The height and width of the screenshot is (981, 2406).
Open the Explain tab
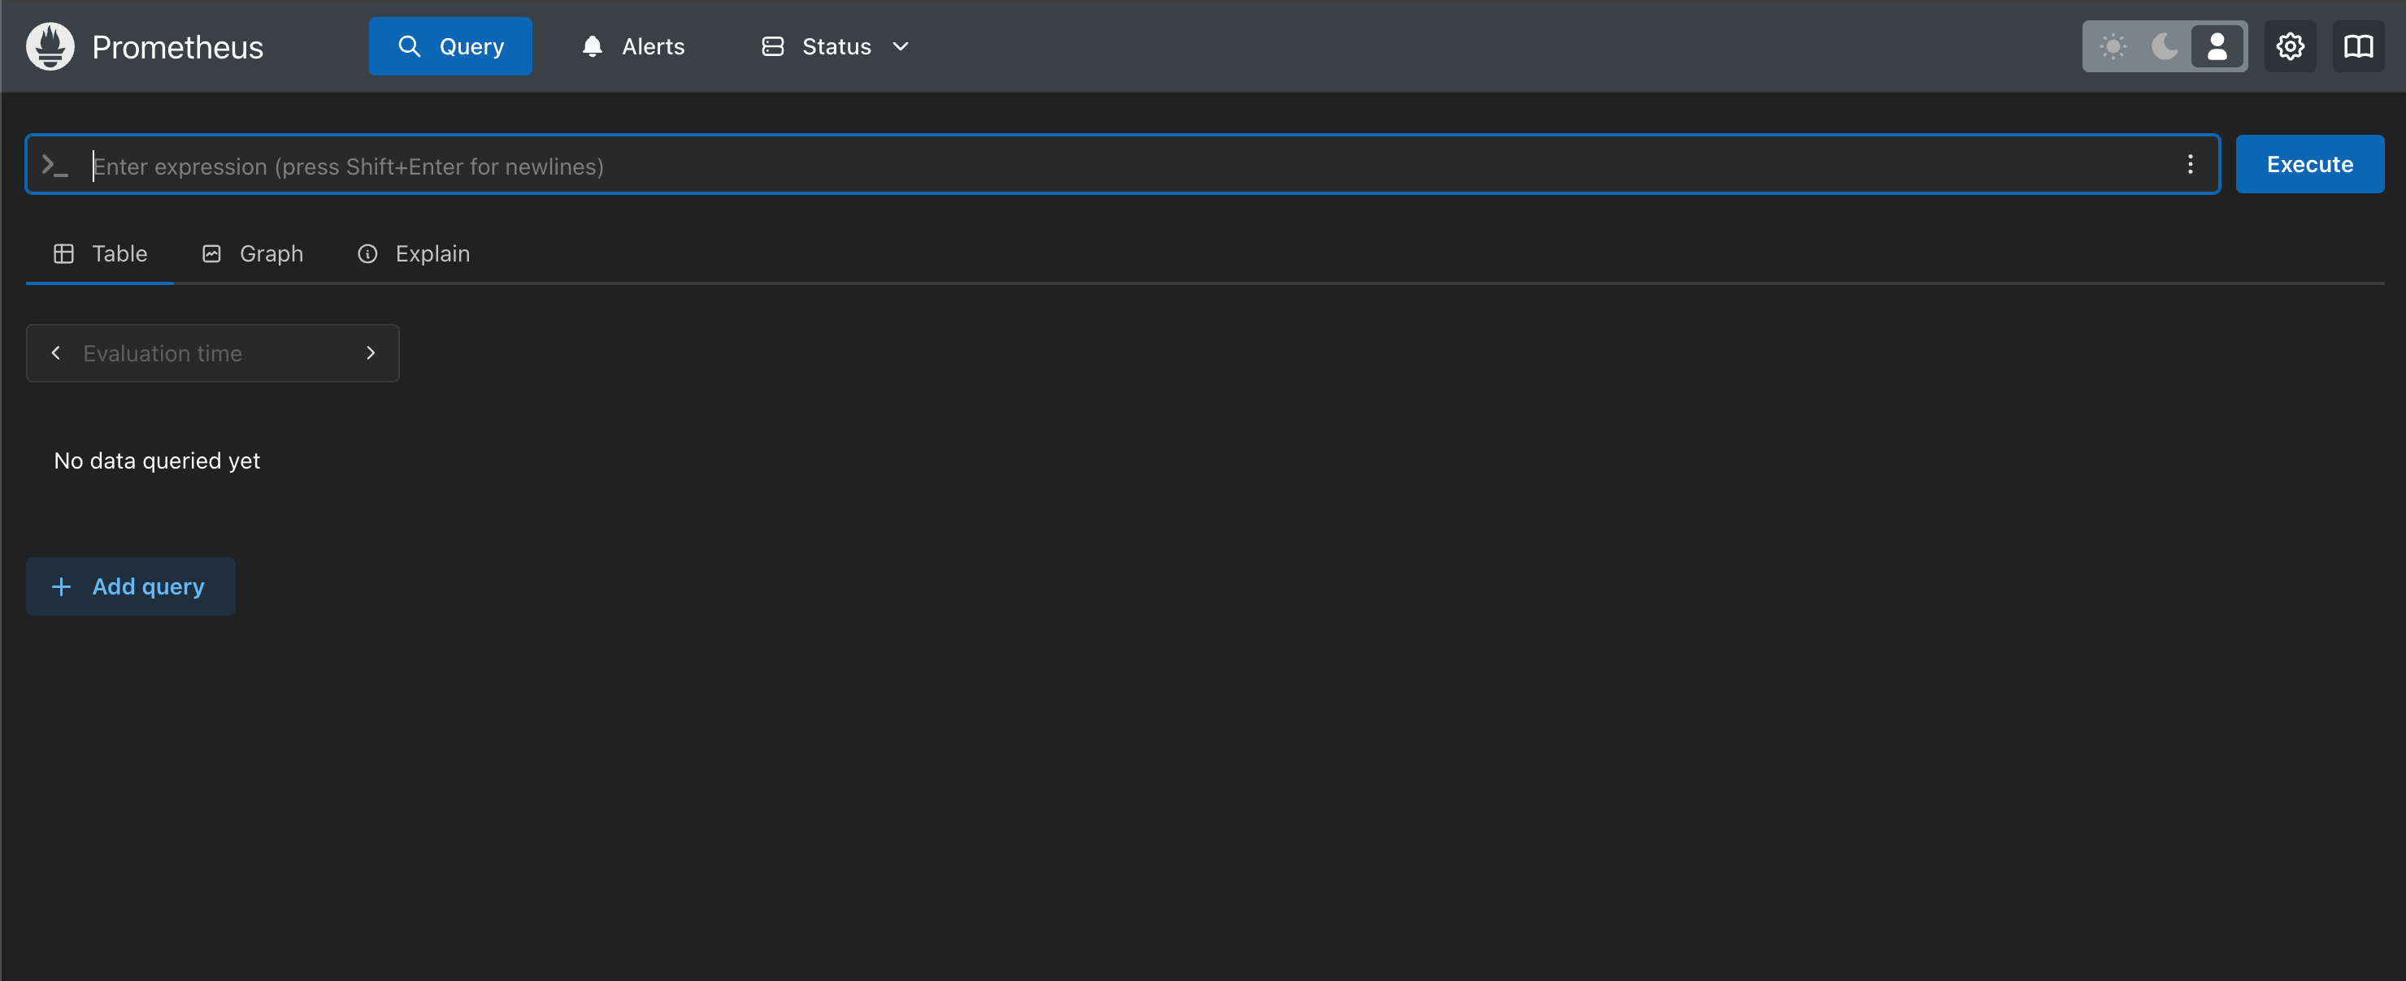coord(414,254)
